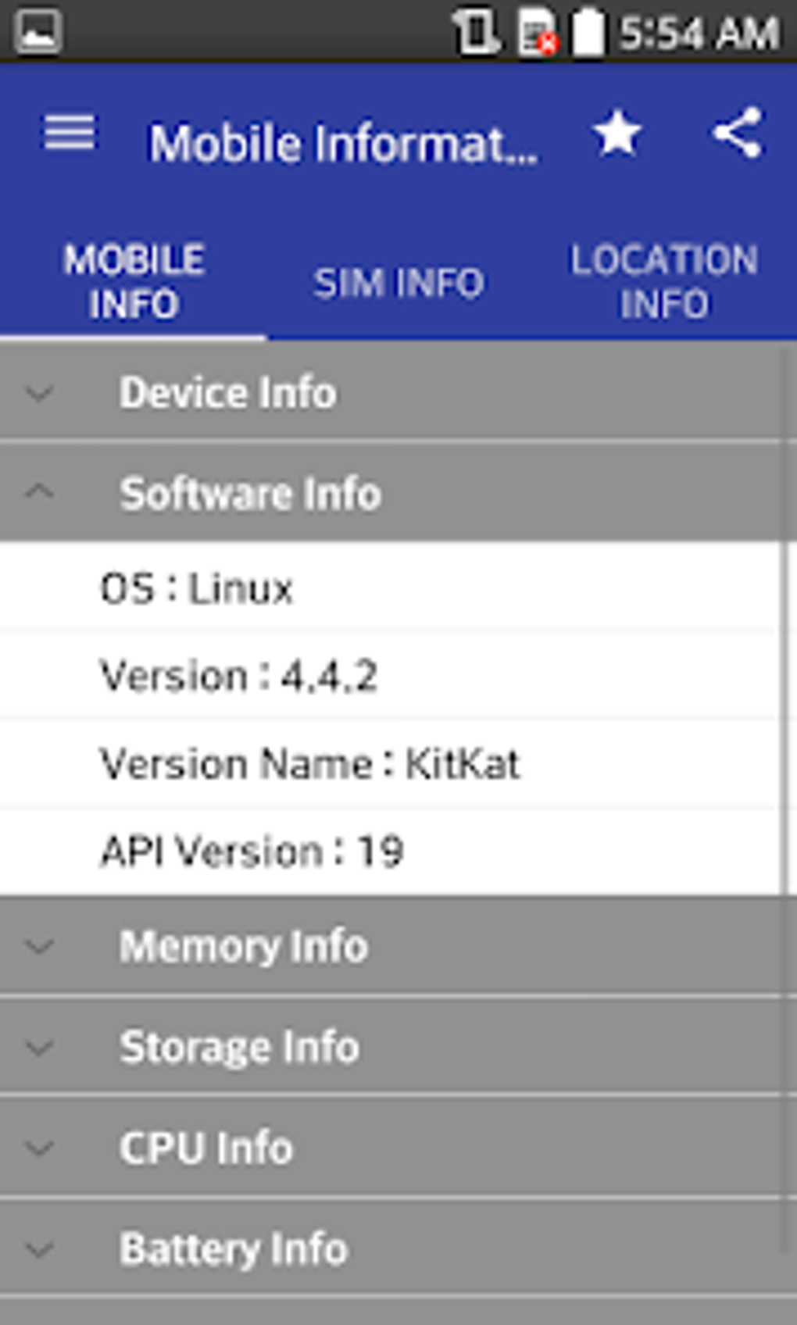Tap the star favorite icon

(x=617, y=133)
